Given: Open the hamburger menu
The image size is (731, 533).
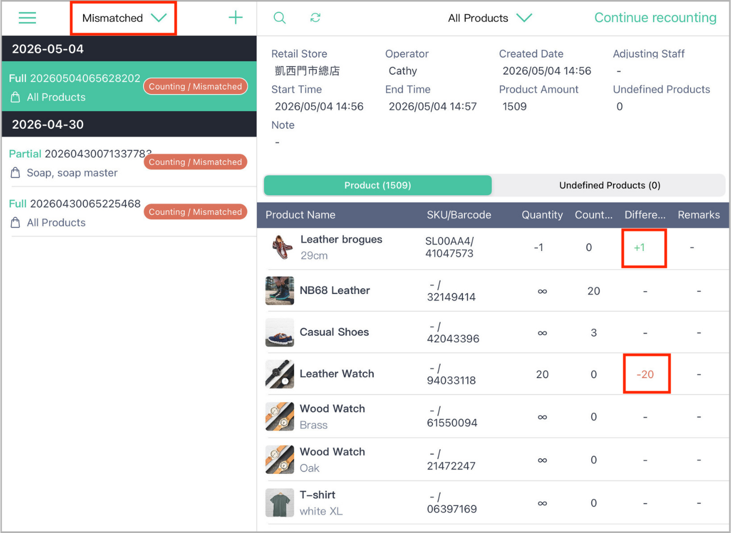Looking at the screenshot, I should 27,18.
